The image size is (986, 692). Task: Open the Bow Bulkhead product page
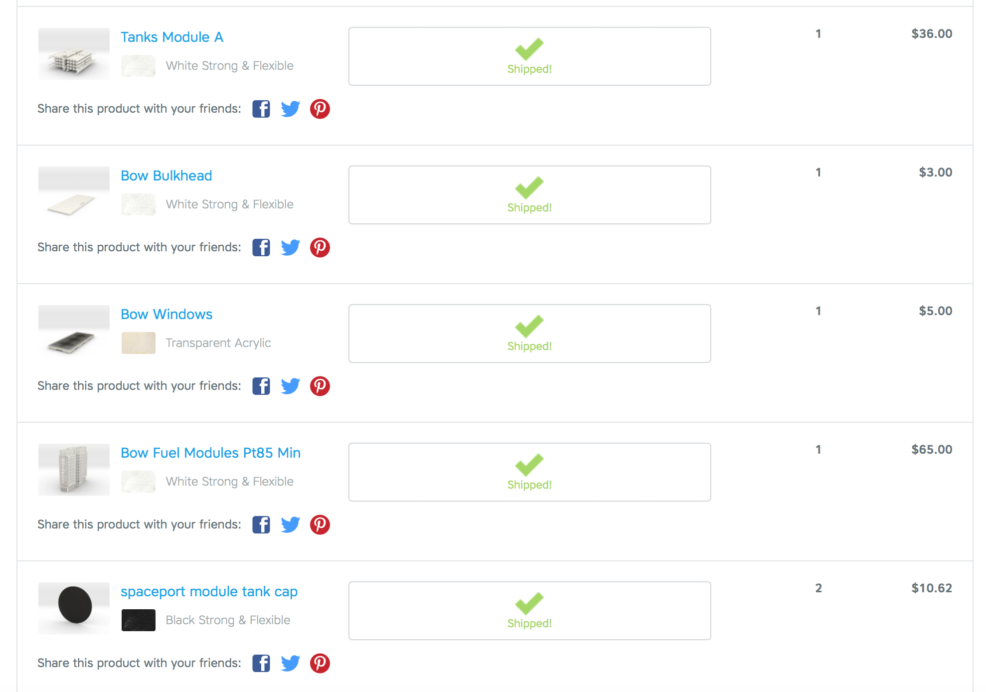coord(166,175)
